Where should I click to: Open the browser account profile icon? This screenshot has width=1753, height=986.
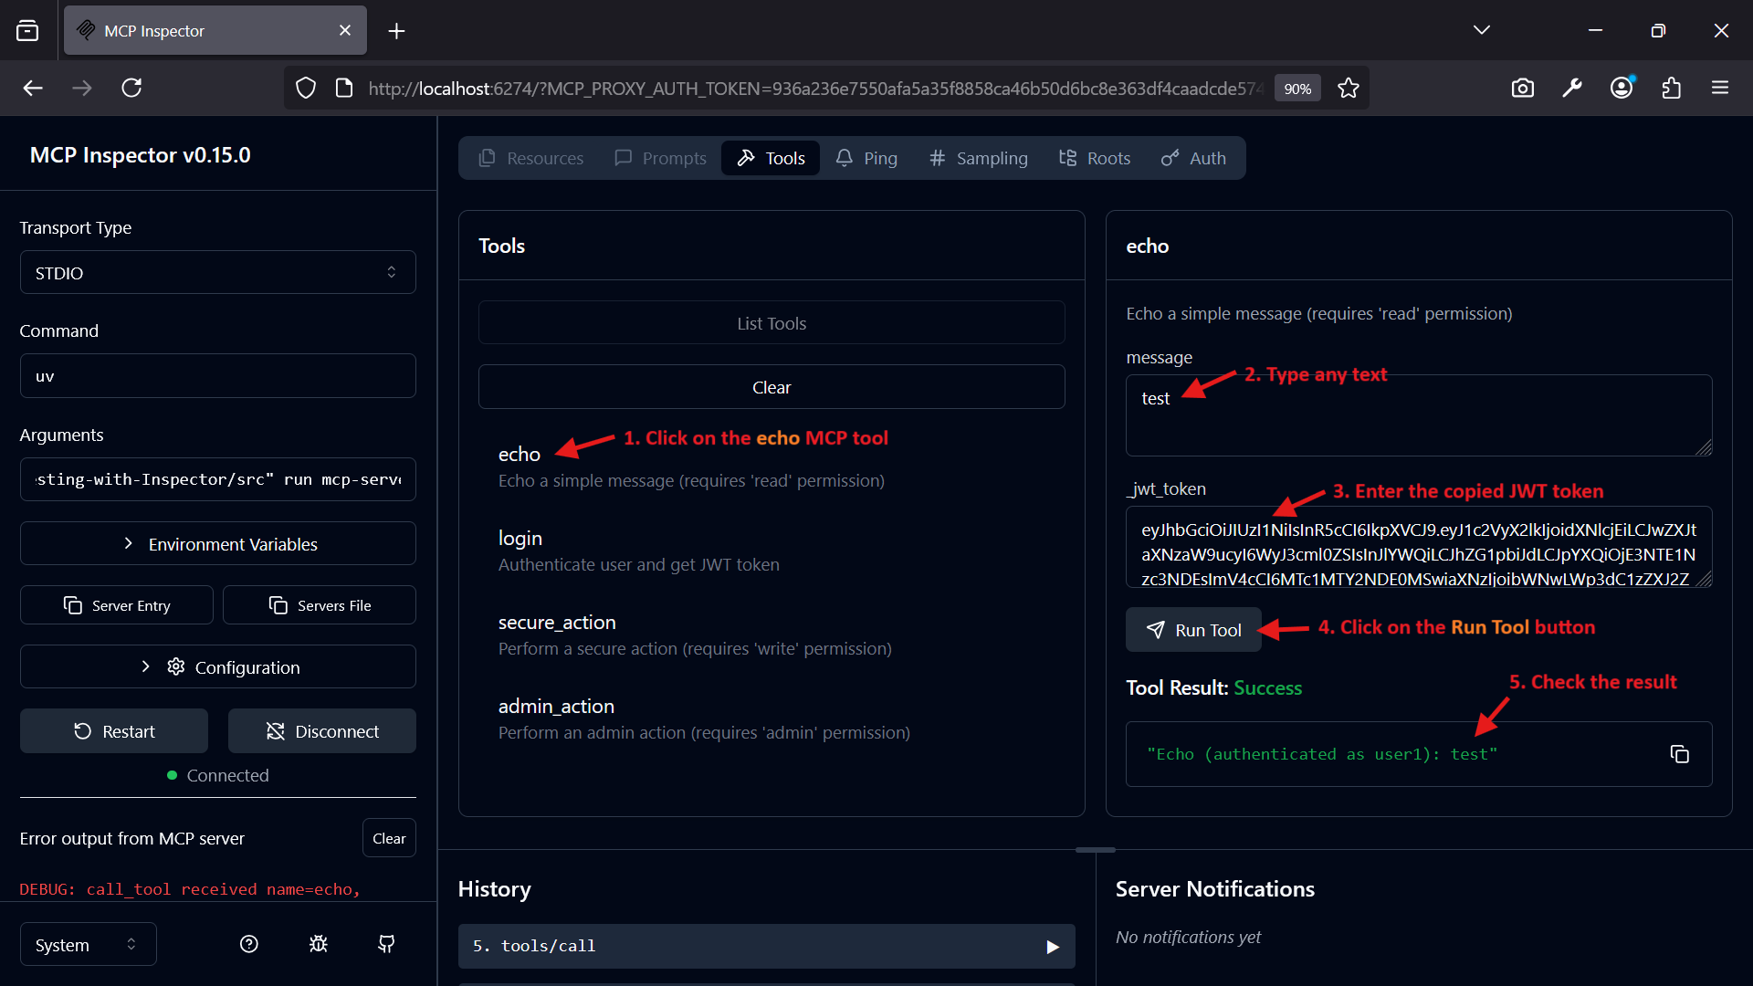(1622, 88)
